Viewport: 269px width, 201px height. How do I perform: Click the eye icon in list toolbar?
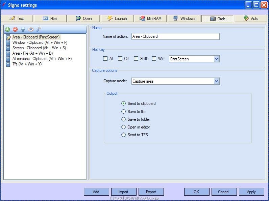(x=31, y=29)
